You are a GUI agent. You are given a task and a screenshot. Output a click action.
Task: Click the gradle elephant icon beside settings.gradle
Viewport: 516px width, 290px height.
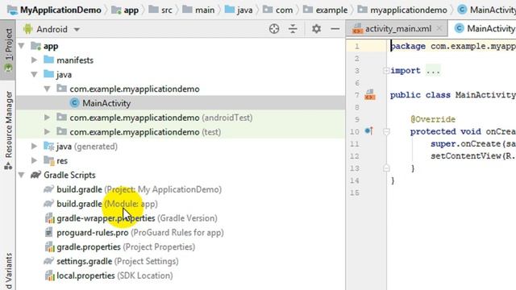click(48, 261)
